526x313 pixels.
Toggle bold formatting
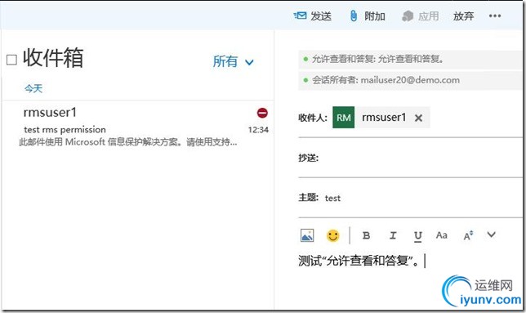pyautogui.click(x=366, y=235)
